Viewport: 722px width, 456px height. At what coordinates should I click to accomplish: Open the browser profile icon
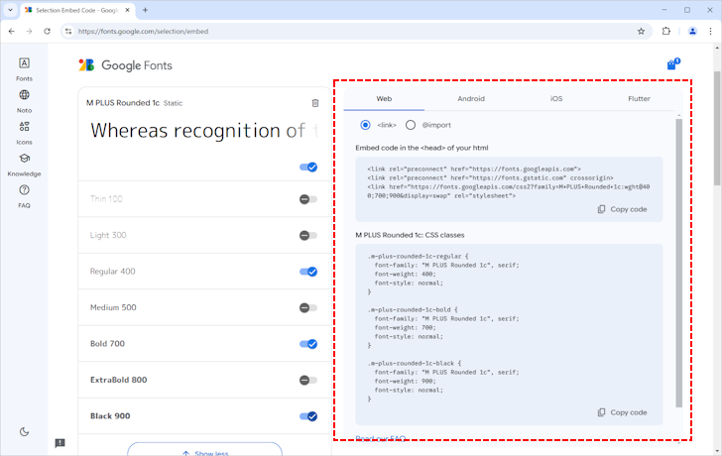(x=692, y=32)
